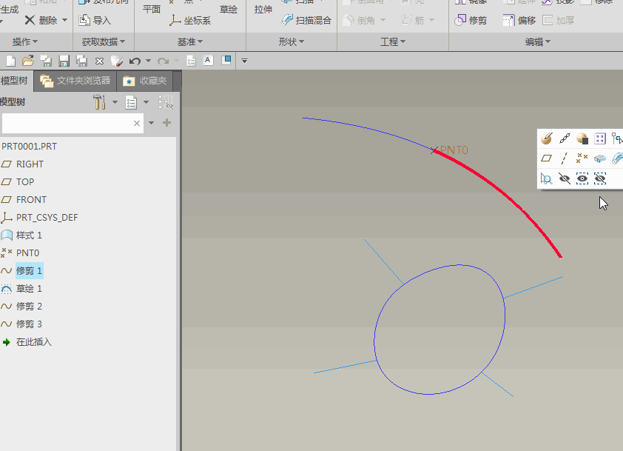
Task: Select PRT0001.PRT in the model tree
Action: 29,147
